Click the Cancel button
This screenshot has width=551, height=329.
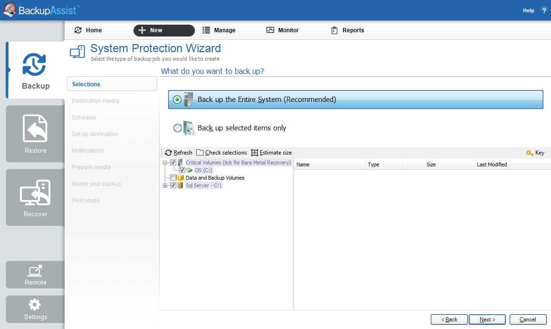point(528,320)
